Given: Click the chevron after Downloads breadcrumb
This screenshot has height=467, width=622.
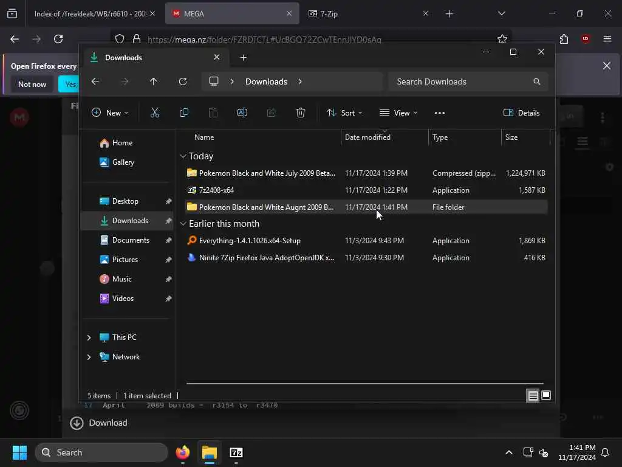Looking at the screenshot, I should coord(300,81).
